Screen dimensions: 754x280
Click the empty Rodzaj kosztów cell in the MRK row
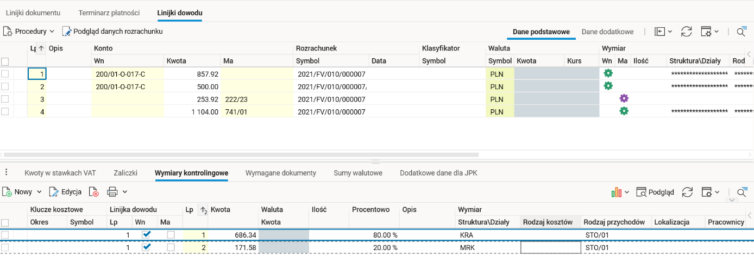pyautogui.click(x=550, y=247)
